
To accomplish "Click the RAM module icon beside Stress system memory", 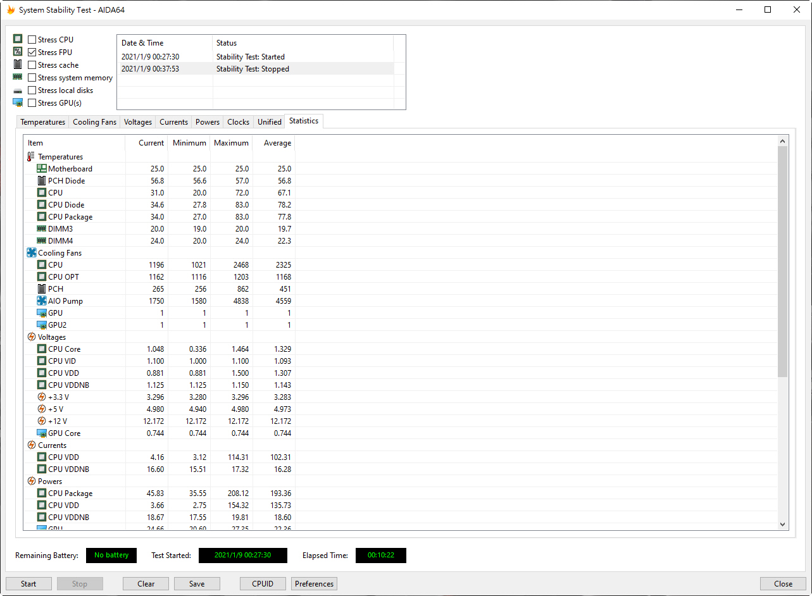I will 18,77.
